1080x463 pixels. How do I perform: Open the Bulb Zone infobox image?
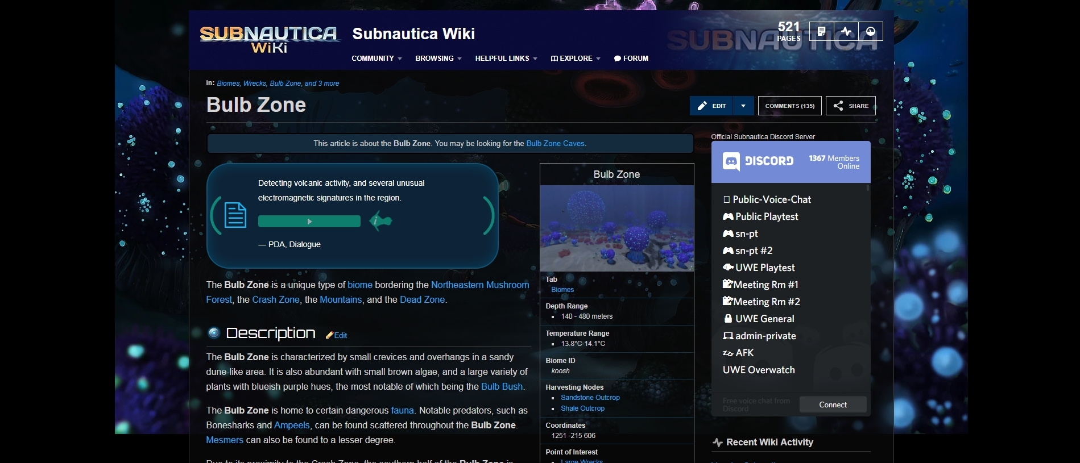click(x=617, y=228)
